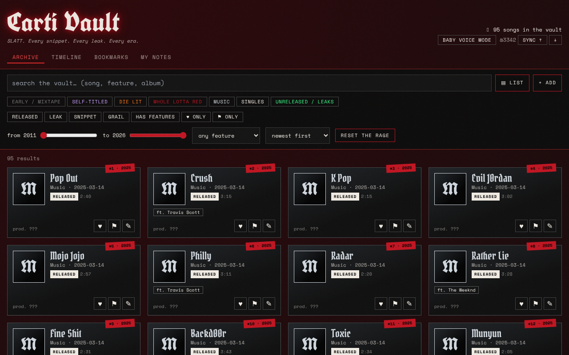Filter by Snippet status

85,117
